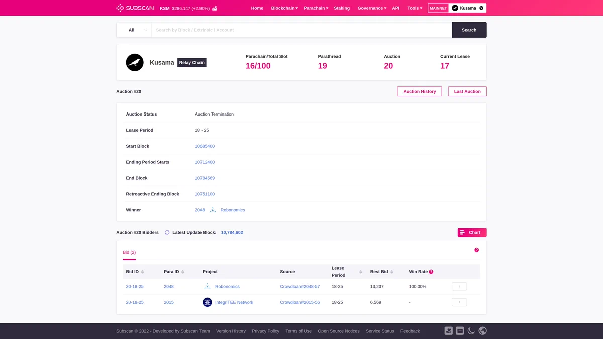Expand the Blockchain menu
603x339 pixels.
[x=284, y=8]
